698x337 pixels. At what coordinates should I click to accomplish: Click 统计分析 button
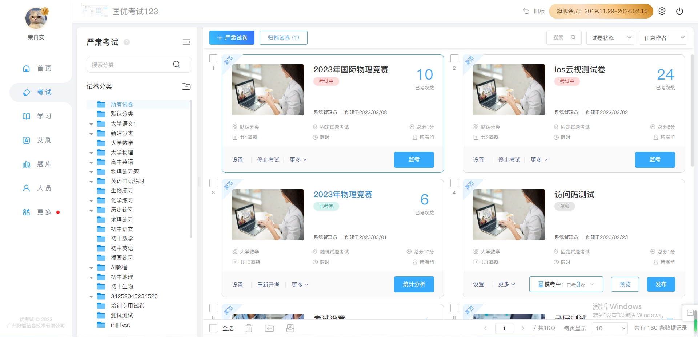[x=414, y=284]
